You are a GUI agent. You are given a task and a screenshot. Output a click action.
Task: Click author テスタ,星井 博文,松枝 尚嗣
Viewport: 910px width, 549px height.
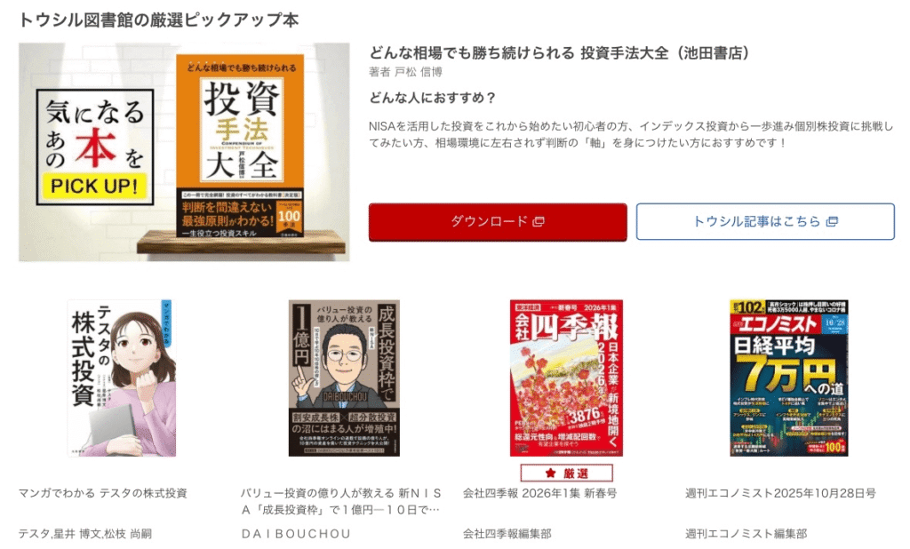pos(85,533)
